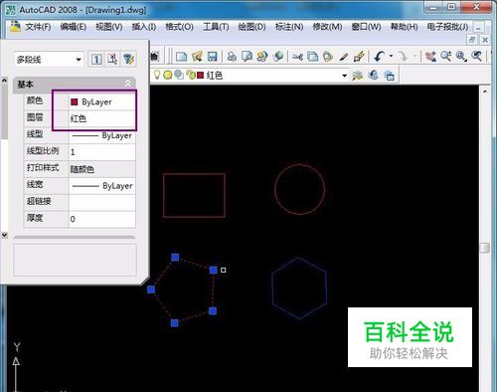Click the Undo arrow icon
Image resolution: width=497 pixels, height=392 pixels.
[379, 57]
